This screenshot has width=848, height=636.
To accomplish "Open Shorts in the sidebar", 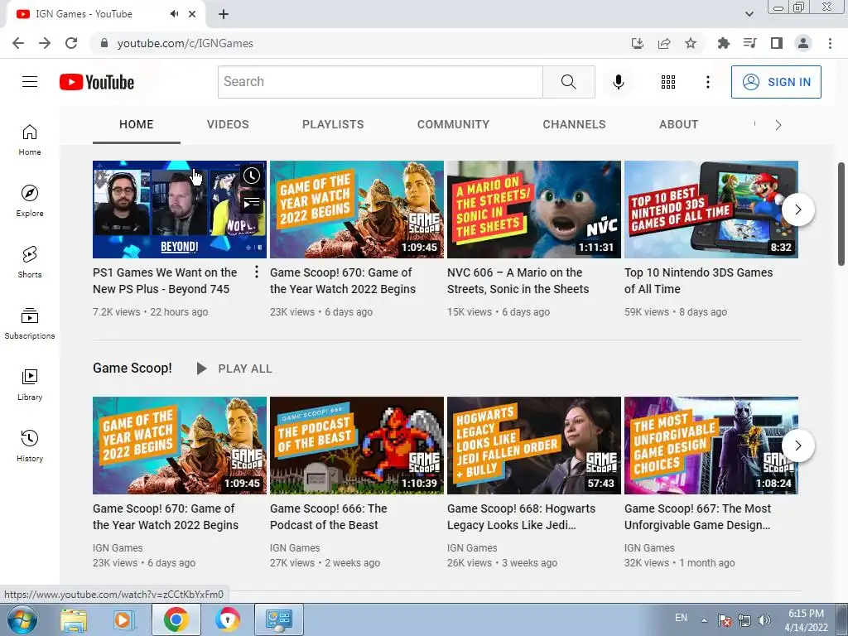I will 30,262.
